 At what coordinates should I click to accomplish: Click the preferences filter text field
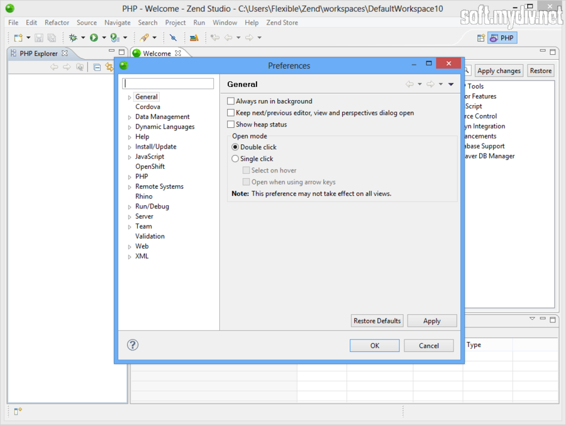tap(168, 84)
